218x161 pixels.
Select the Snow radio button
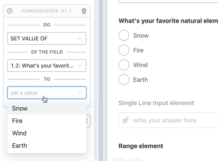click(124, 35)
